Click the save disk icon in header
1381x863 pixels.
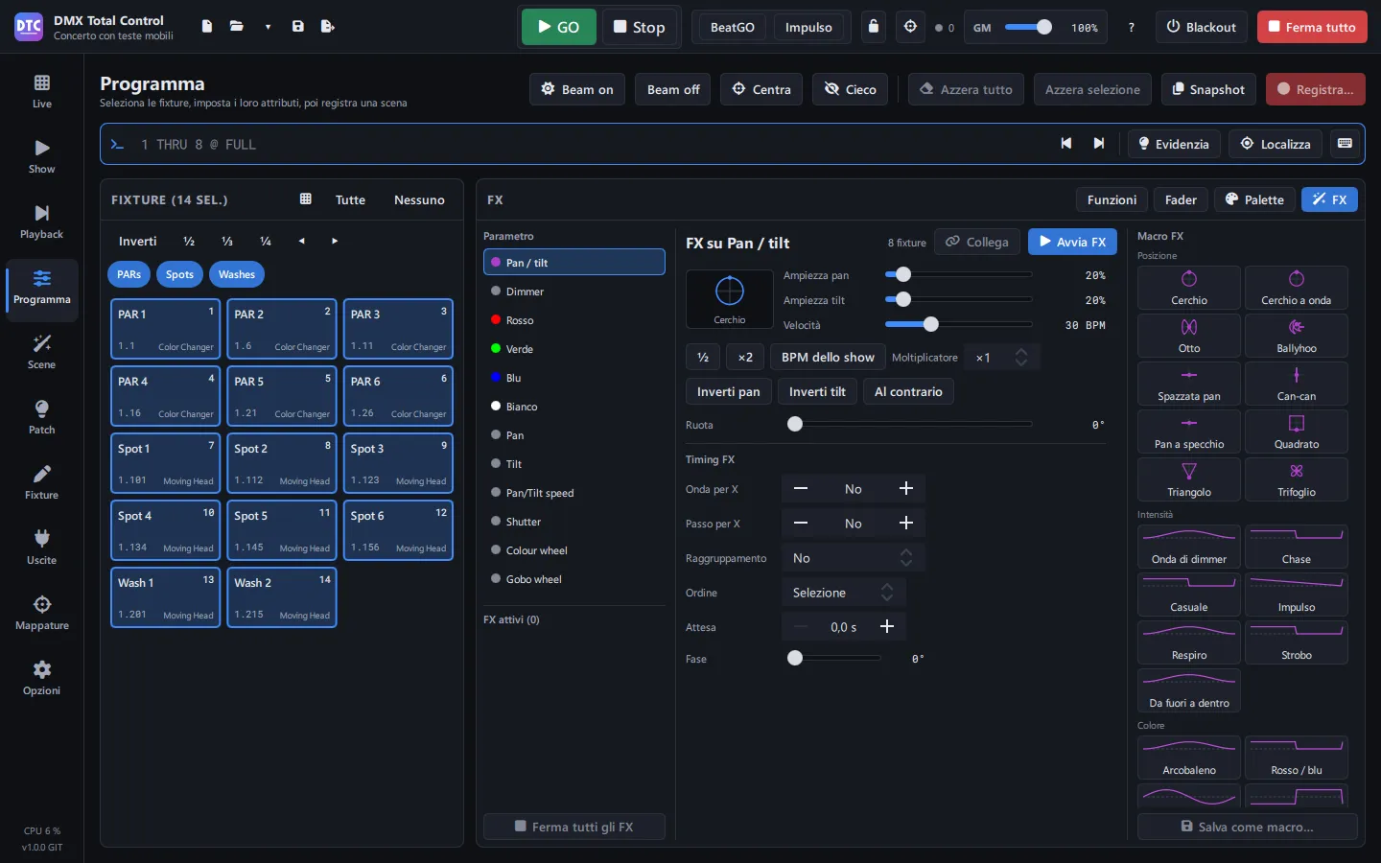pyautogui.click(x=298, y=27)
